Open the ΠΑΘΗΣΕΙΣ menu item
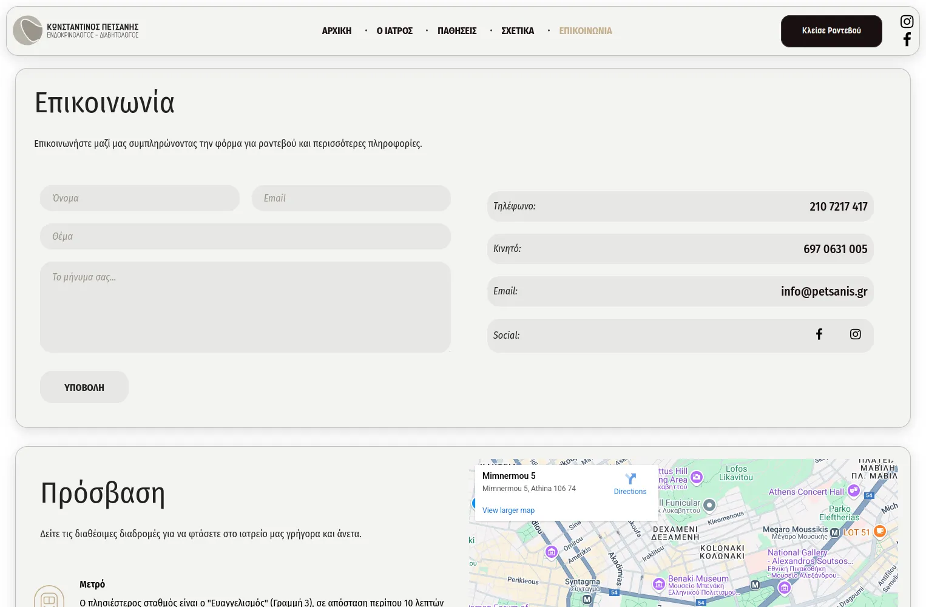Screen dimensions: 926x607 pyautogui.click(x=457, y=31)
